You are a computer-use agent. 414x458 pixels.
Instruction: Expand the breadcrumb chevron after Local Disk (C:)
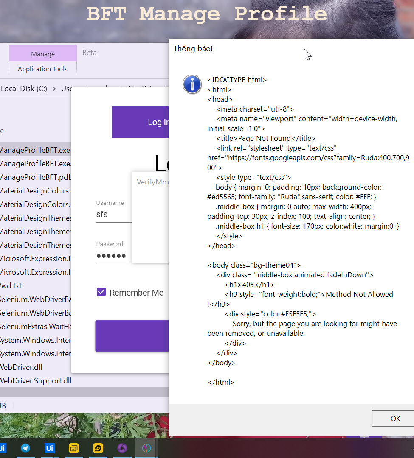click(x=54, y=89)
